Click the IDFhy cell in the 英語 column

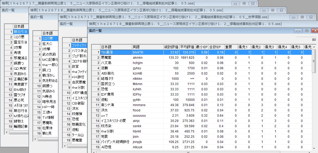pyautogui.click(x=148, y=94)
